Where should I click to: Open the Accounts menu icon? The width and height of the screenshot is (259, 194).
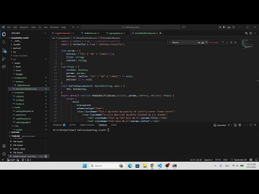tap(4, 146)
